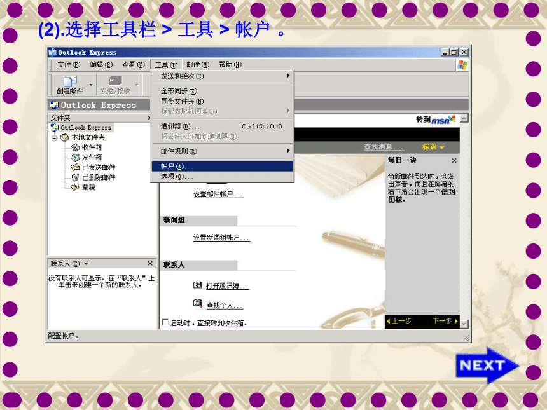Expand the 邮件规则(R) submenu
This screenshot has width=547, height=410.
tap(222, 151)
